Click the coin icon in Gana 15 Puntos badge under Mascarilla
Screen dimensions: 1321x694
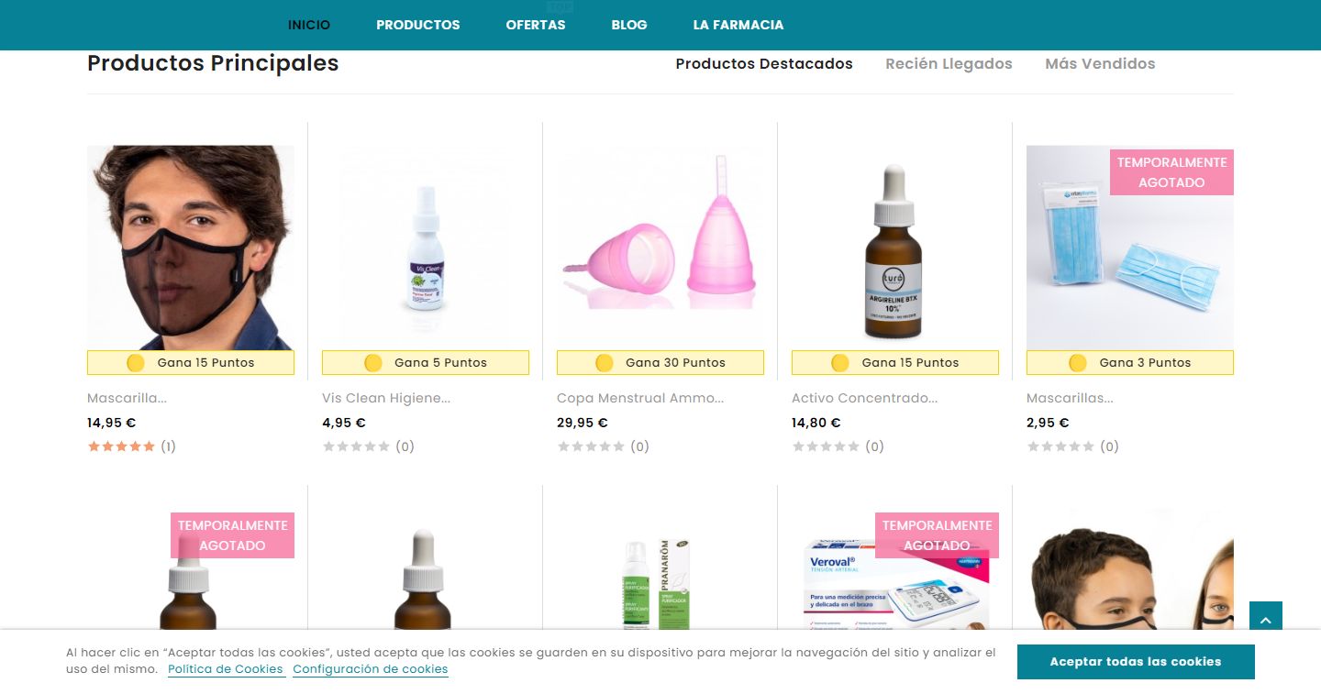point(136,363)
